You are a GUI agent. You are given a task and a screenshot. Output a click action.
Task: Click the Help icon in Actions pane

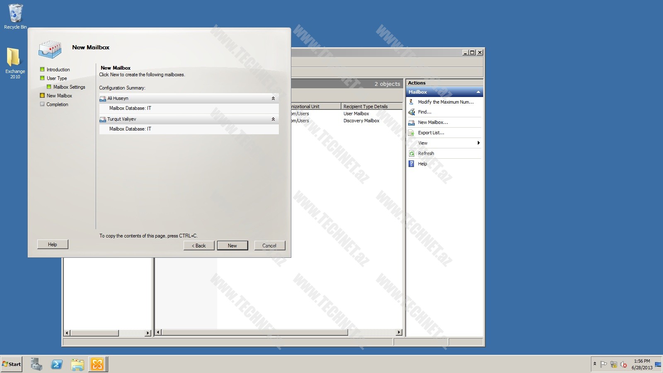tap(411, 164)
